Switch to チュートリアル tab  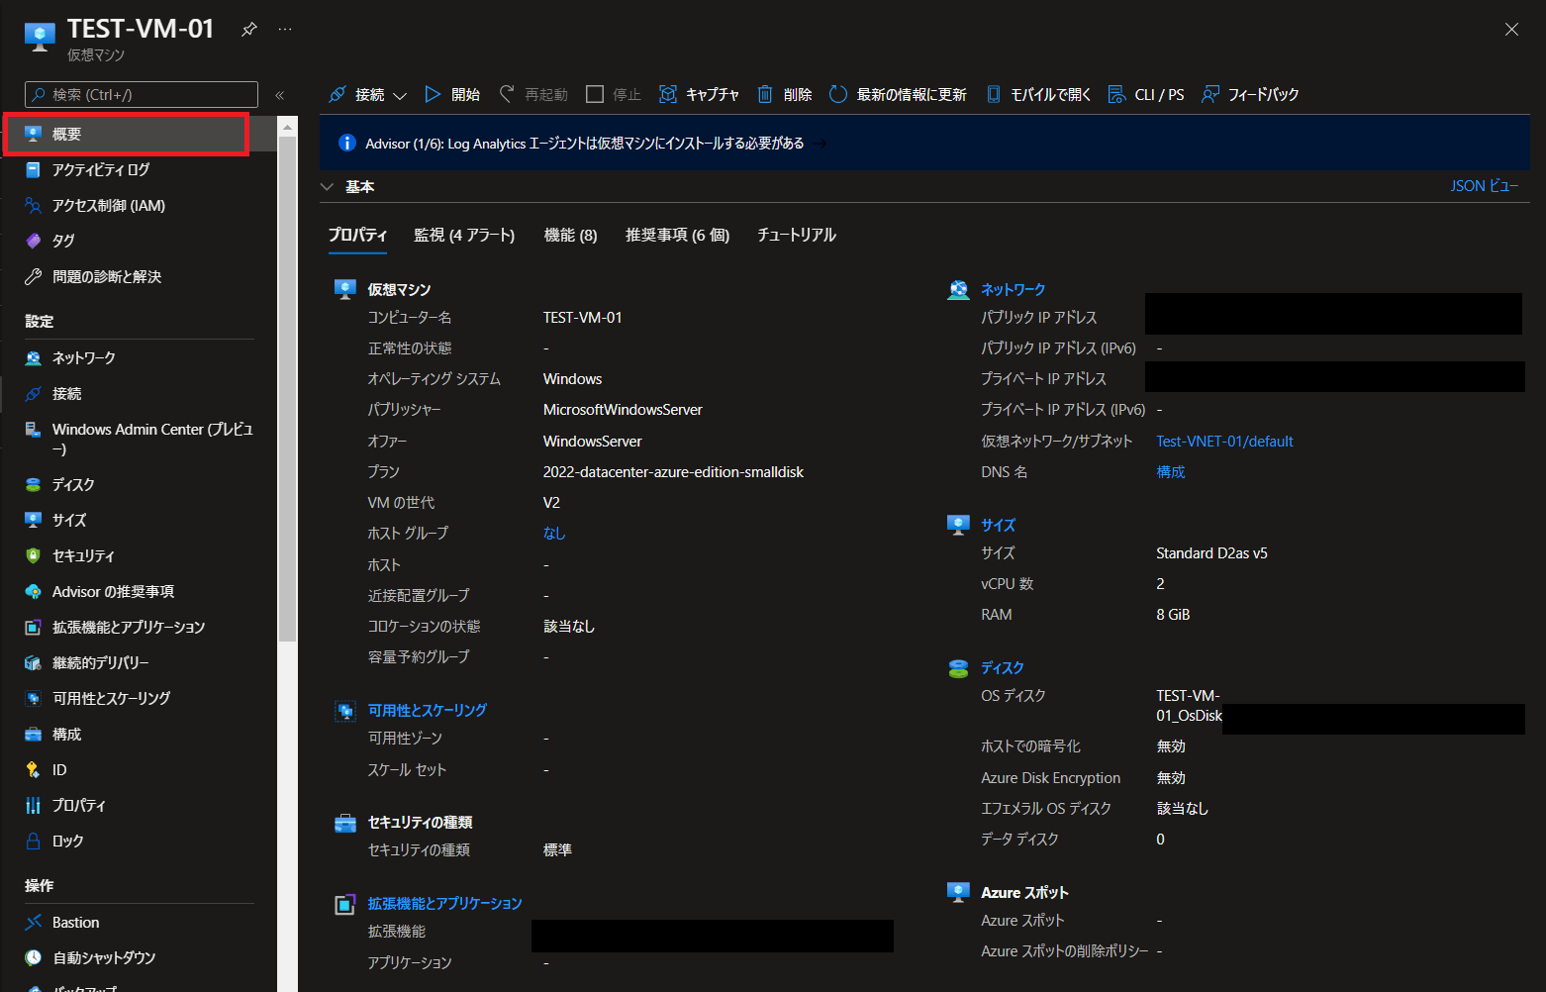[x=797, y=235]
